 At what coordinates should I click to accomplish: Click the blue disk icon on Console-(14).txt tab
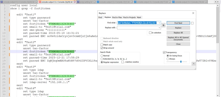tap(173, 2)
